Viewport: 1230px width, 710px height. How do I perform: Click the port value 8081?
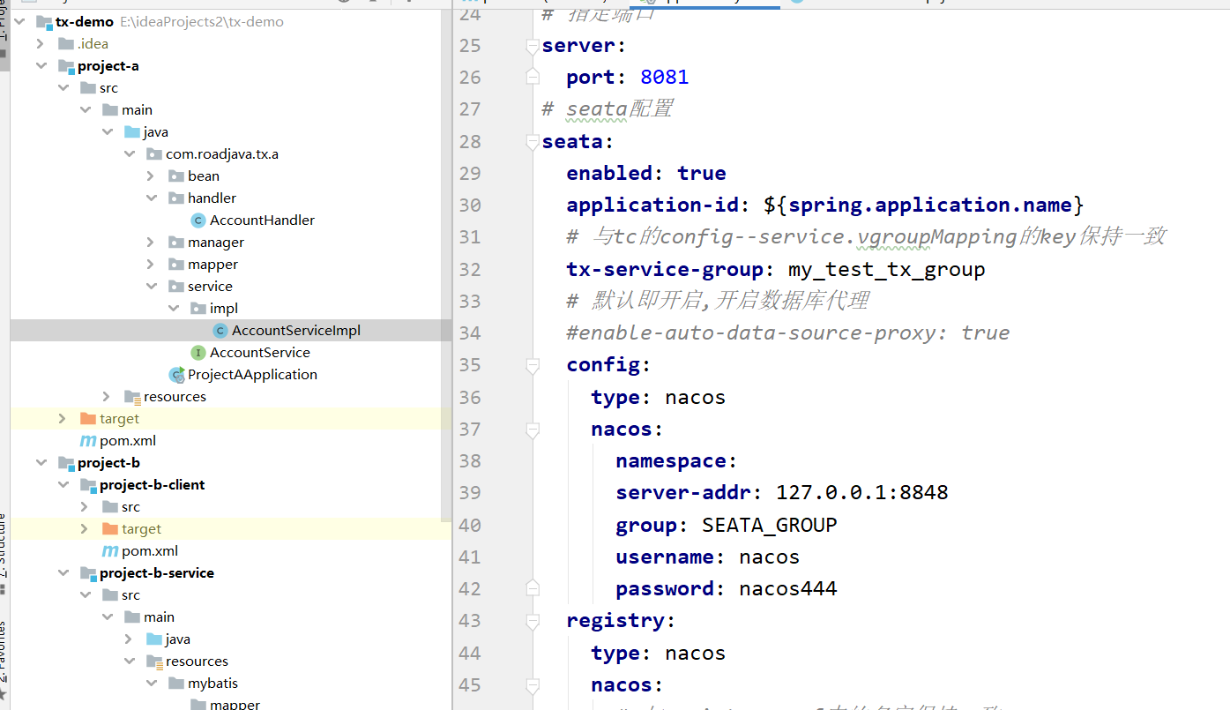665,77
